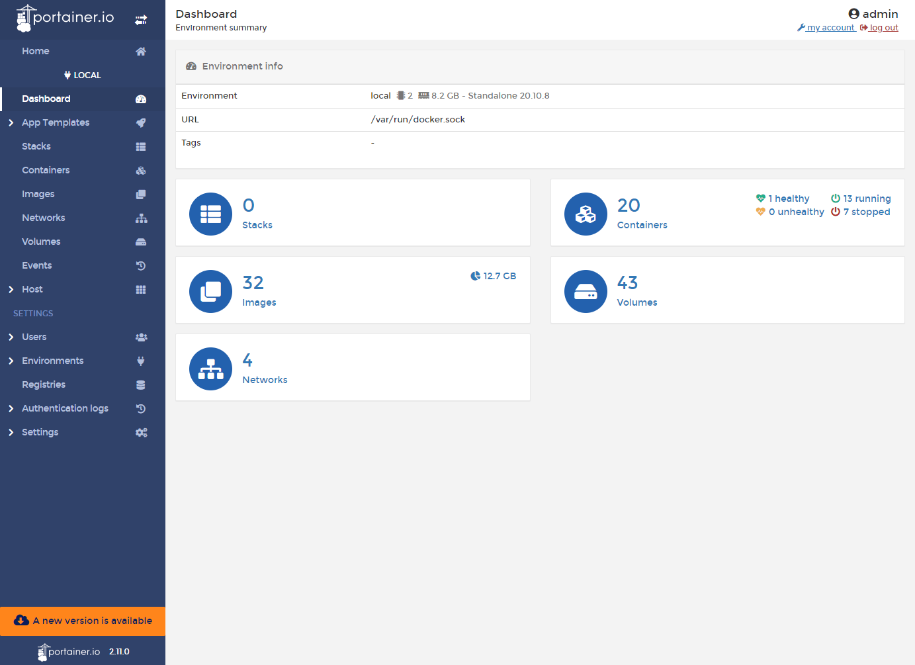915x665 pixels.
Task: Click the new version available banner
Action: pyautogui.click(x=83, y=621)
